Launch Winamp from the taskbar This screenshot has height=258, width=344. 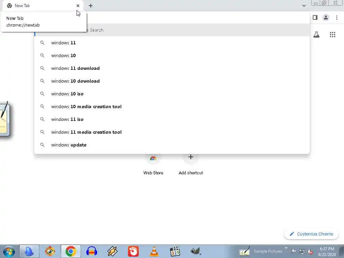112,251
